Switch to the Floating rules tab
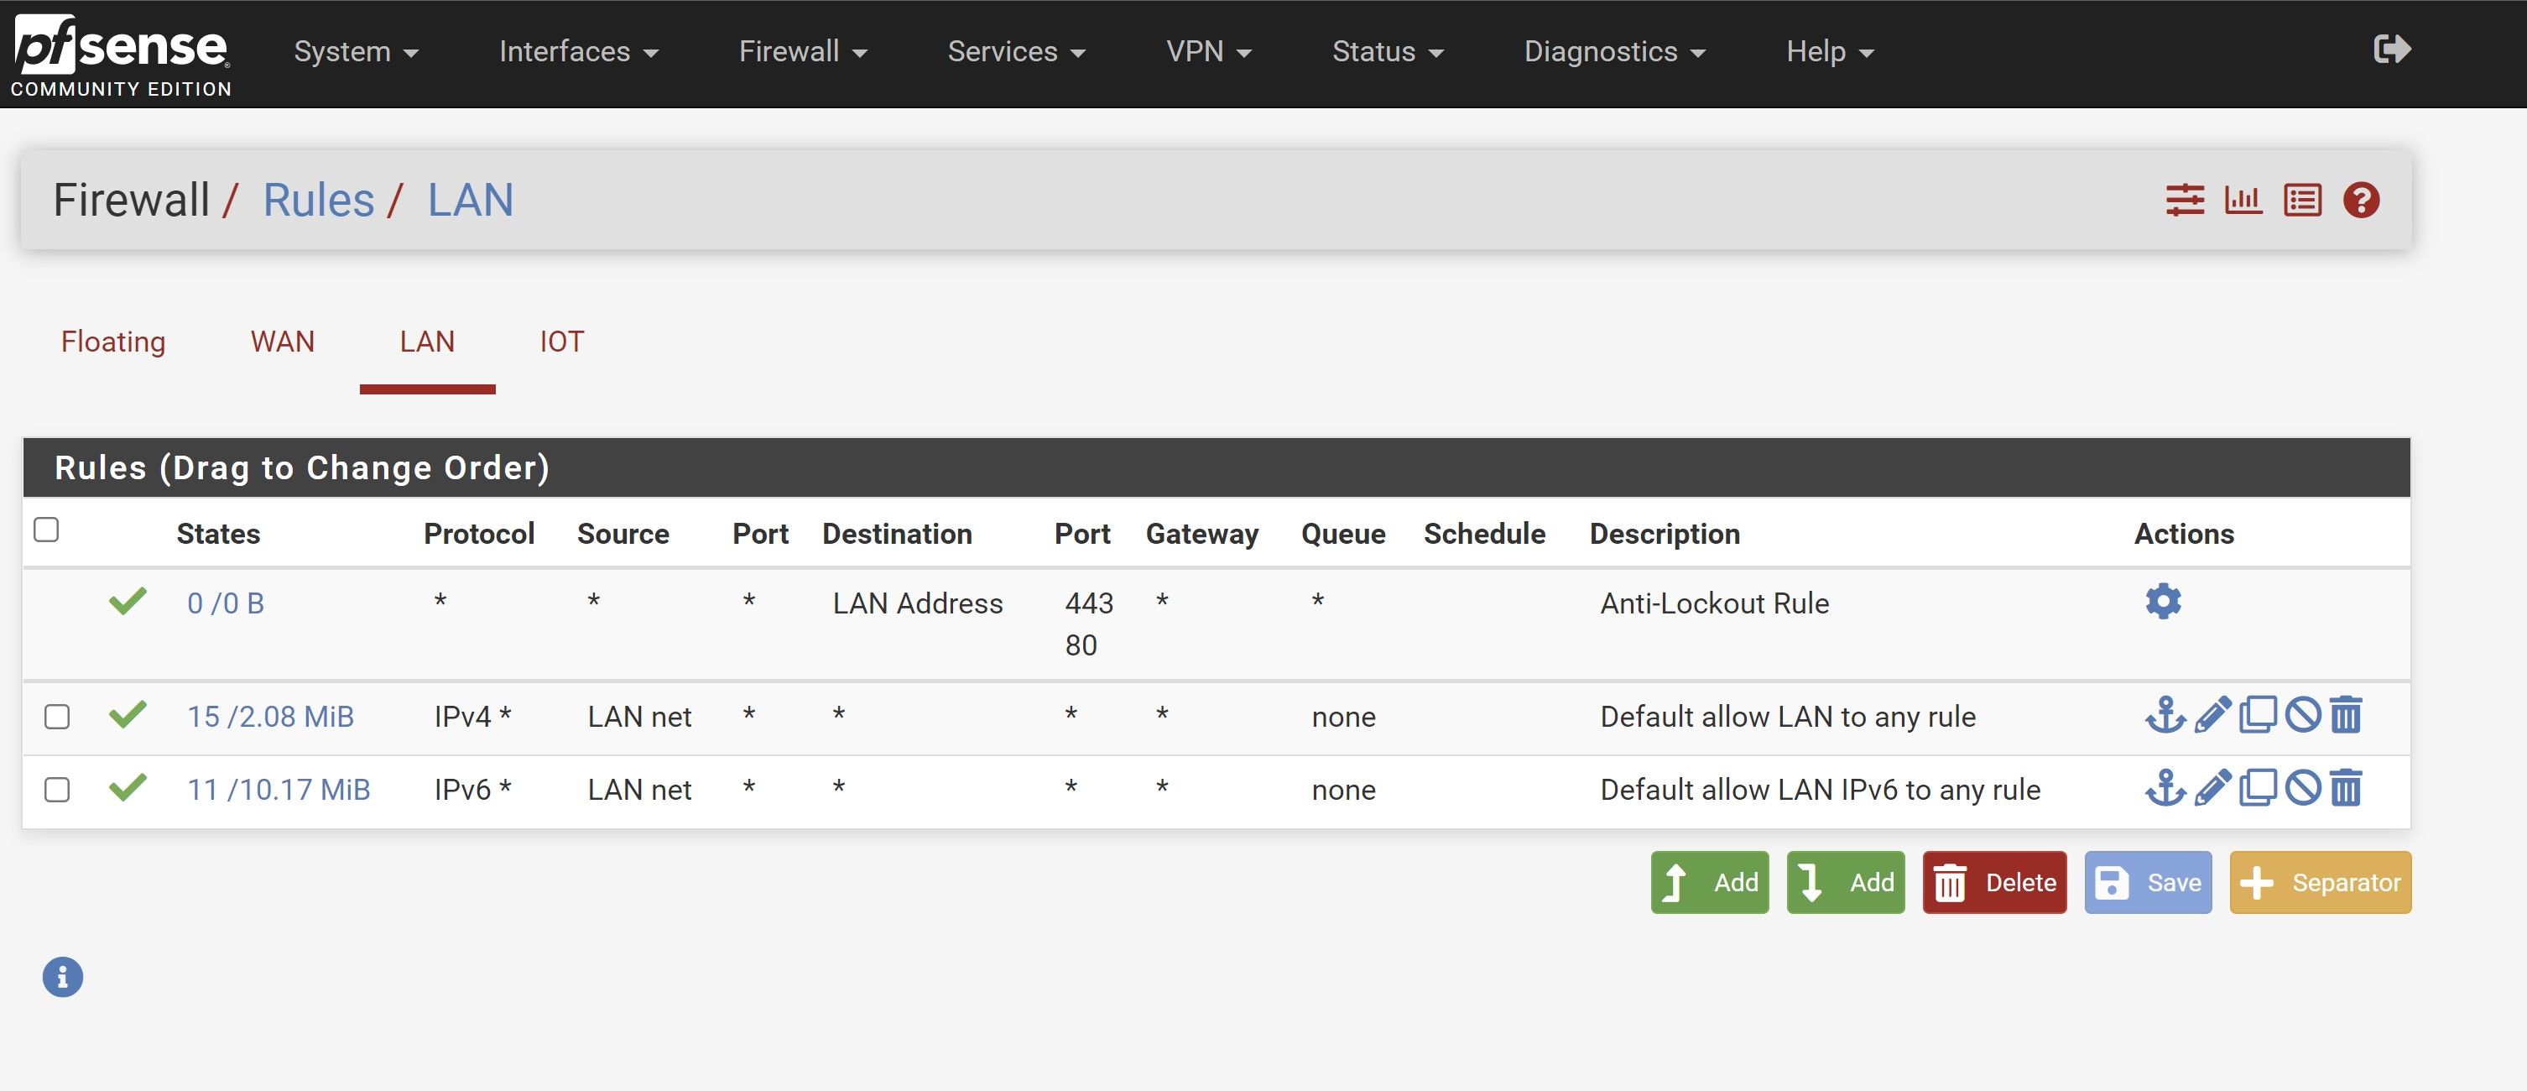This screenshot has width=2527, height=1091. pos(112,342)
